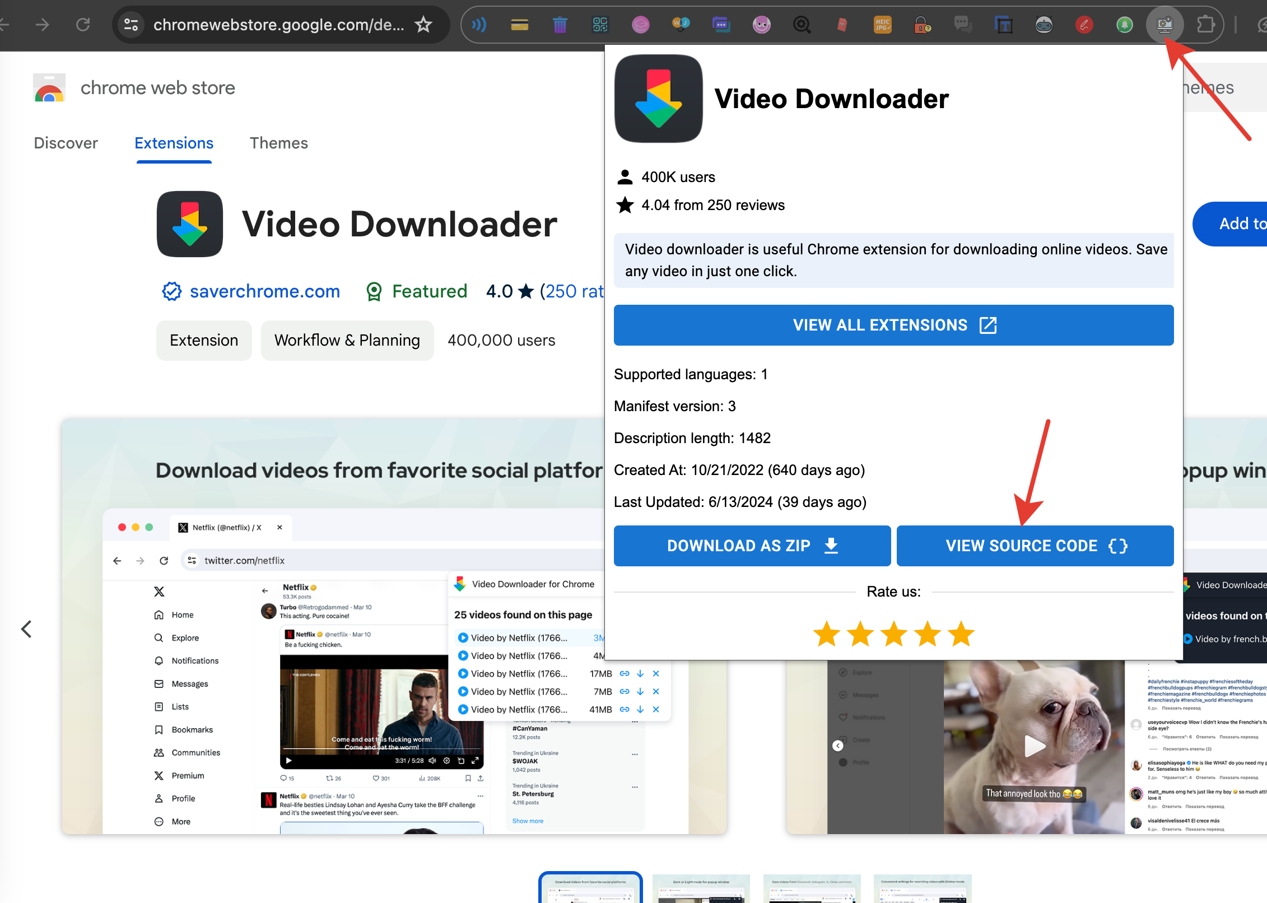
Task: Open site information controls in address bar
Action: pos(131,25)
